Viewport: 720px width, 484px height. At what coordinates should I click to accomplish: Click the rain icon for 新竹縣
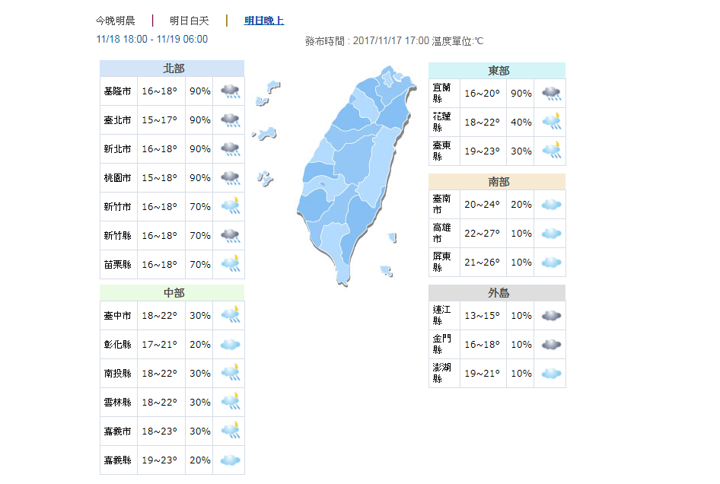click(x=230, y=236)
